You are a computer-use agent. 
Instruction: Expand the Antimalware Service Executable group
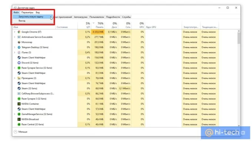14,37
